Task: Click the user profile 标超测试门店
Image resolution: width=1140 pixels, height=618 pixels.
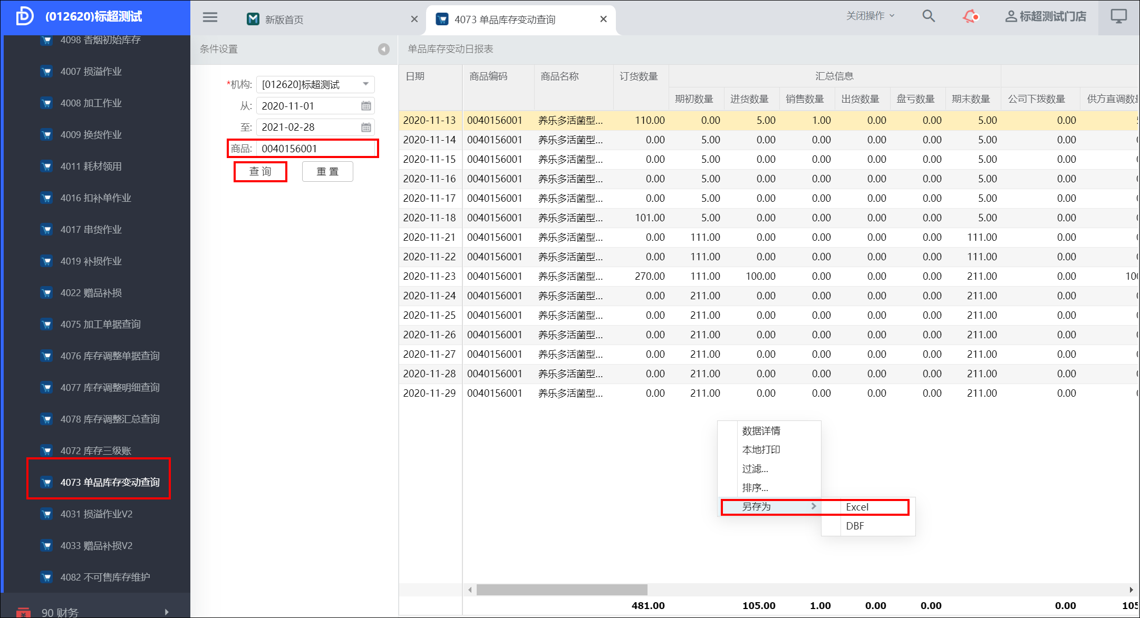Action: tap(1046, 17)
